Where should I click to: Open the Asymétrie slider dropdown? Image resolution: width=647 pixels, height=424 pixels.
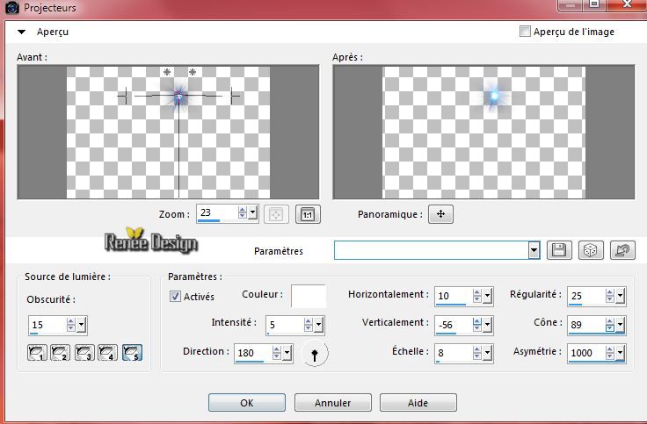620,353
